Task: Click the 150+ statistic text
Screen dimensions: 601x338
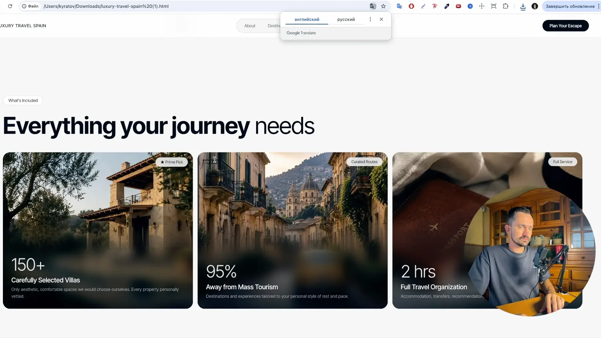Action: (28, 265)
